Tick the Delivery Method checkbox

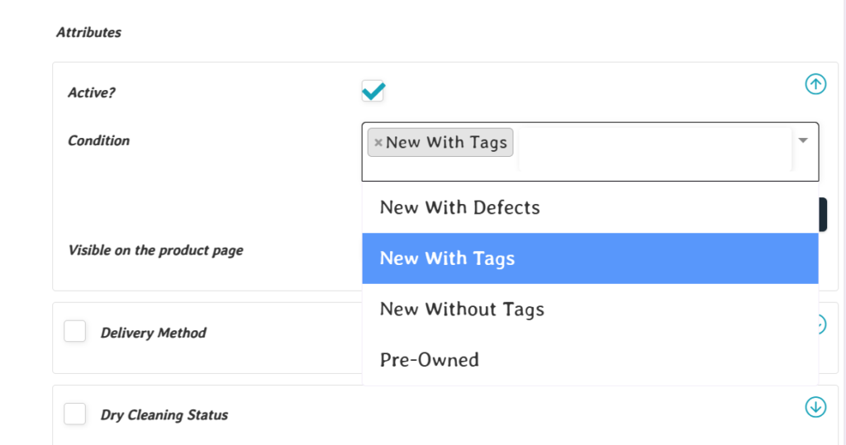75,332
